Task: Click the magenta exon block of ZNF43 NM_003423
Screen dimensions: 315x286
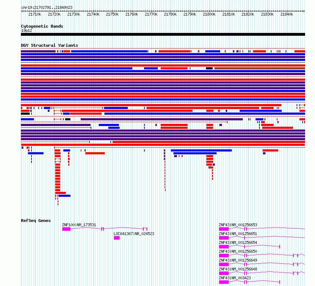Action: tap(224, 282)
